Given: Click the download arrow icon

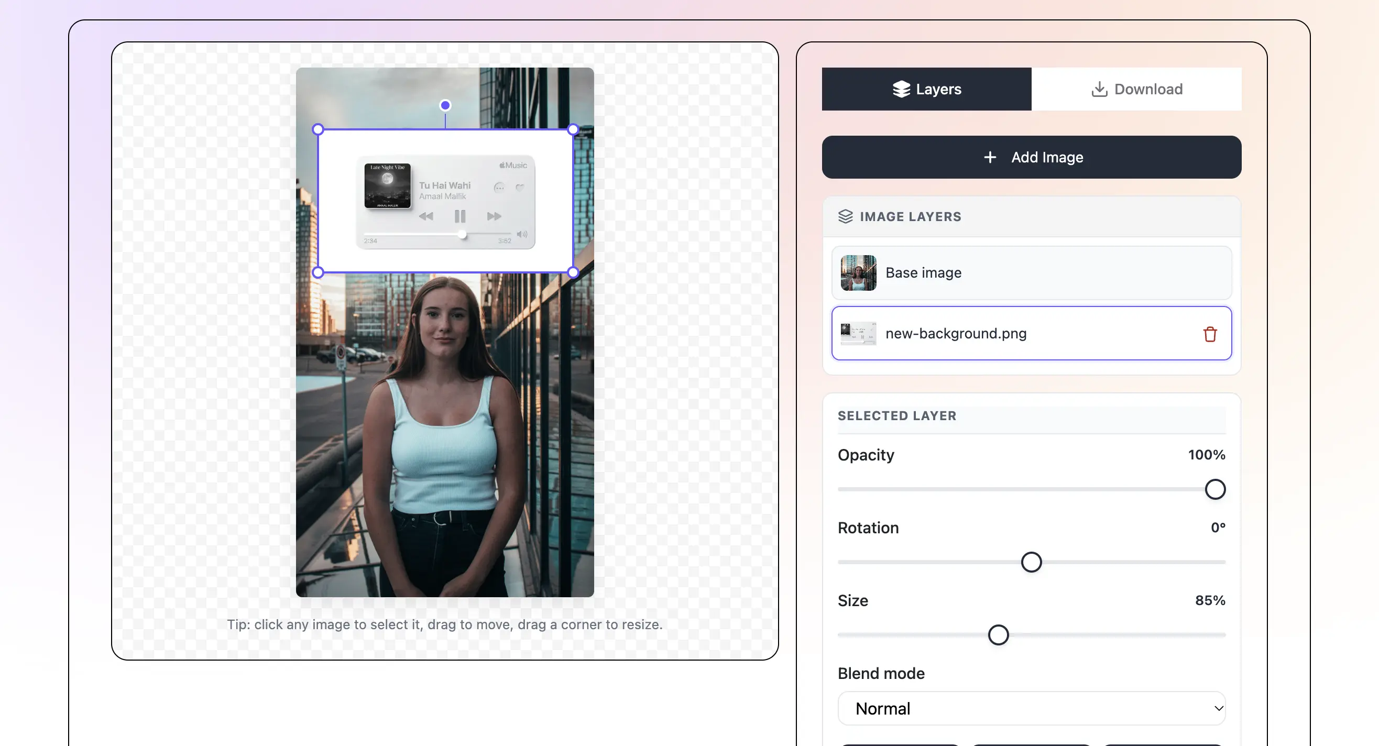Looking at the screenshot, I should 1099,89.
